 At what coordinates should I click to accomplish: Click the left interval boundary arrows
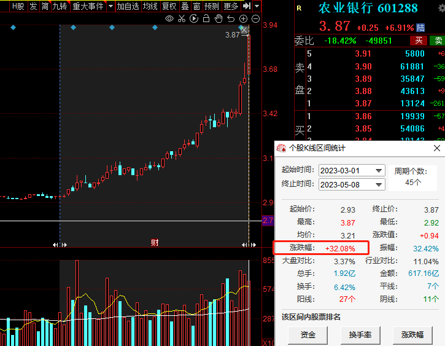[x=60, y=245]
